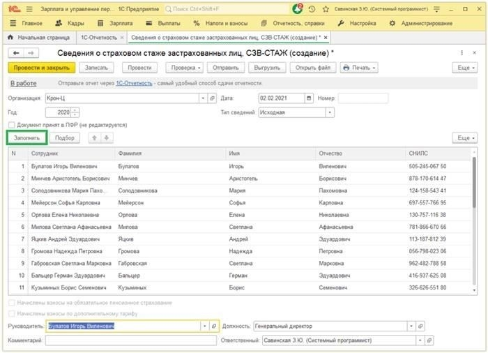Image resolution: width=488 pixels, height=353 pixels.
Task: Open the Организация record link icon
Action: click(x=212, y=98)
